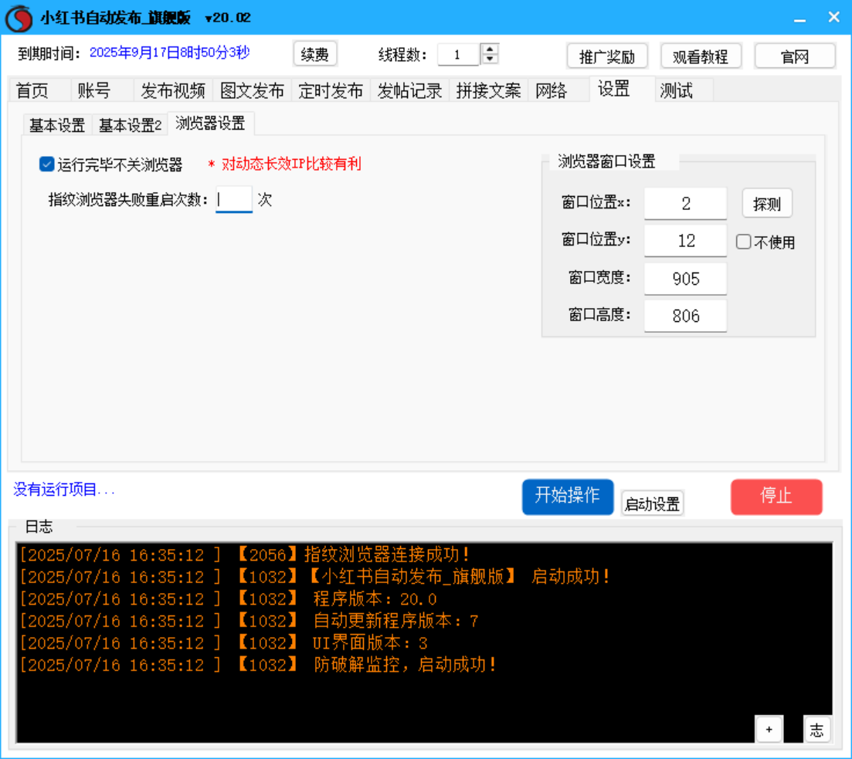The width and height of the screenshot is (852, 759).
Task: Click the 窗口位置y input field
Action: coord(685,241)
